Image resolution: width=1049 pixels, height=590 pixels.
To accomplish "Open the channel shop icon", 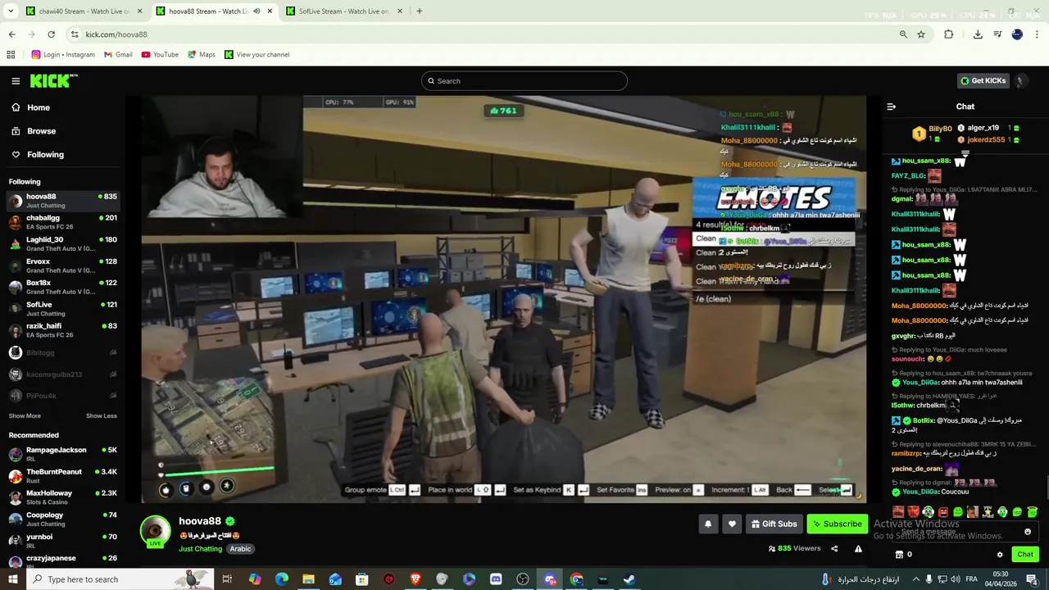I will click(x=899, y=555).
